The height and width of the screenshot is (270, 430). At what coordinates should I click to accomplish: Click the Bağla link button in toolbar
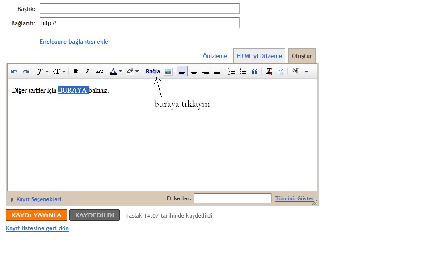(152, 72)
